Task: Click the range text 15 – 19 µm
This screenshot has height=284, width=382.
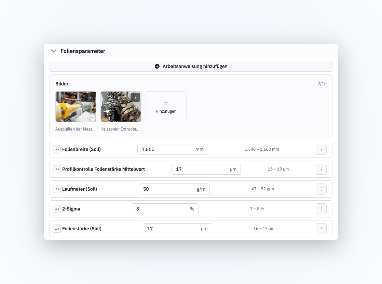Action: tap(278, 169)
